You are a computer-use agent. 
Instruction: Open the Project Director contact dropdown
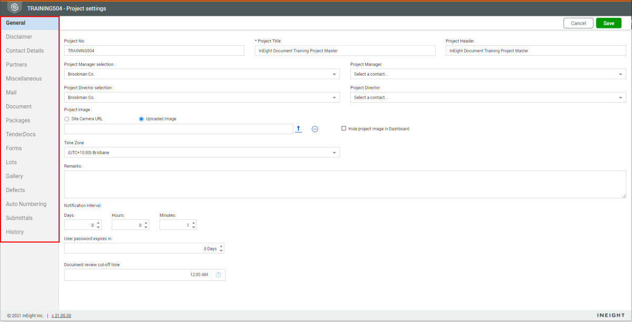tap(621, 97)
